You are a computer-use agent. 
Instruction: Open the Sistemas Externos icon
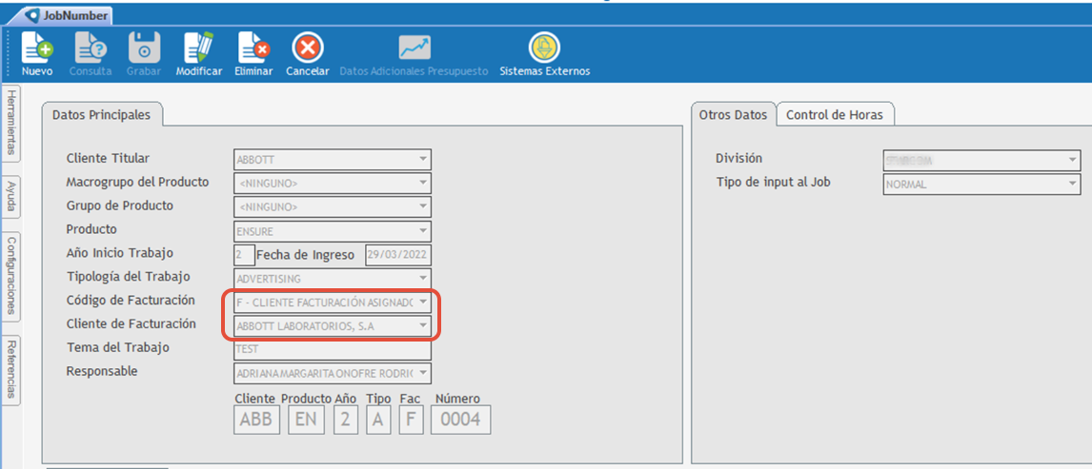point(545,48)
